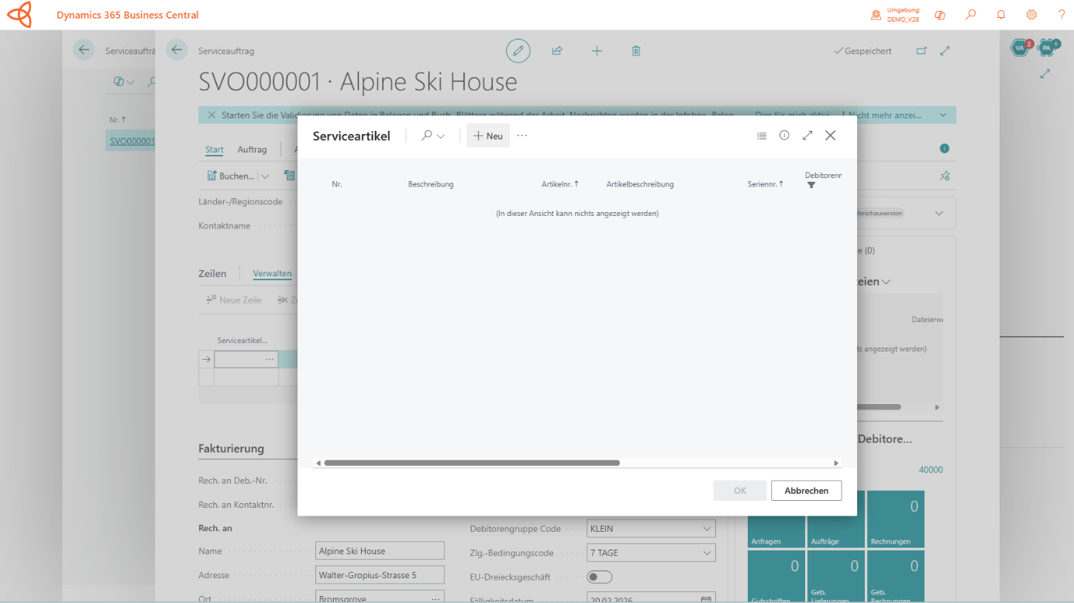Click the Name field Alpine Ski House
The height and width of the screenshot is (603, 1074).
(380, 551)
